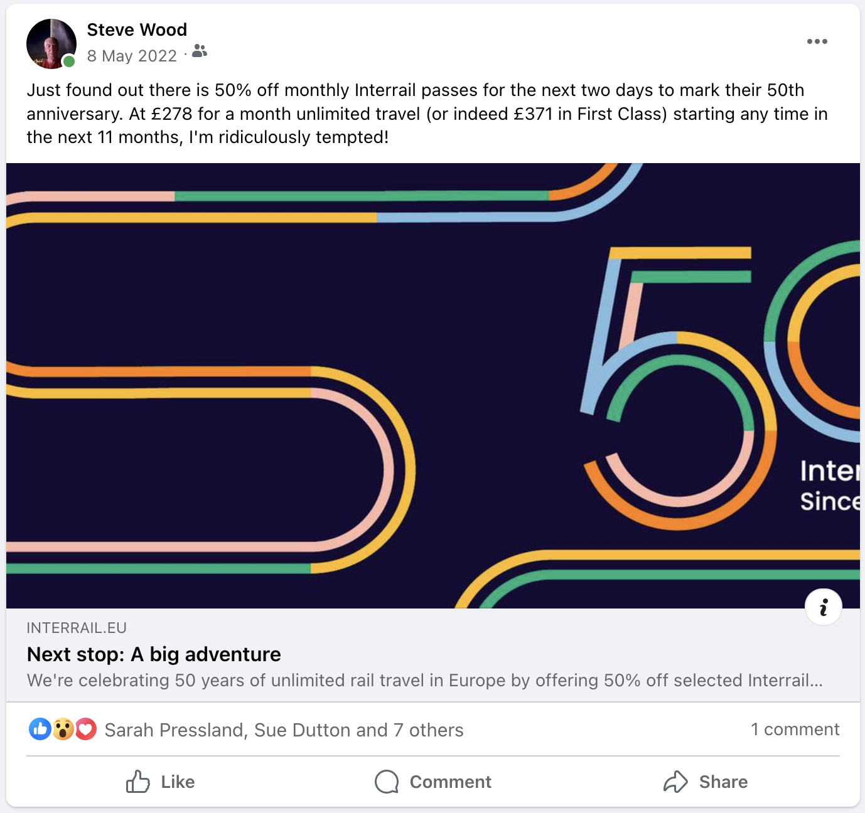Click the speech bubble Comment icon
The width and height of the screenshot is (865, 813).
(x=387, y=782)
